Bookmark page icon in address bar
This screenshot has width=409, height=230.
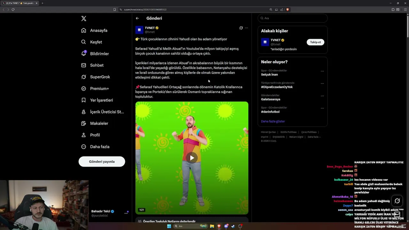pos(115,10)
